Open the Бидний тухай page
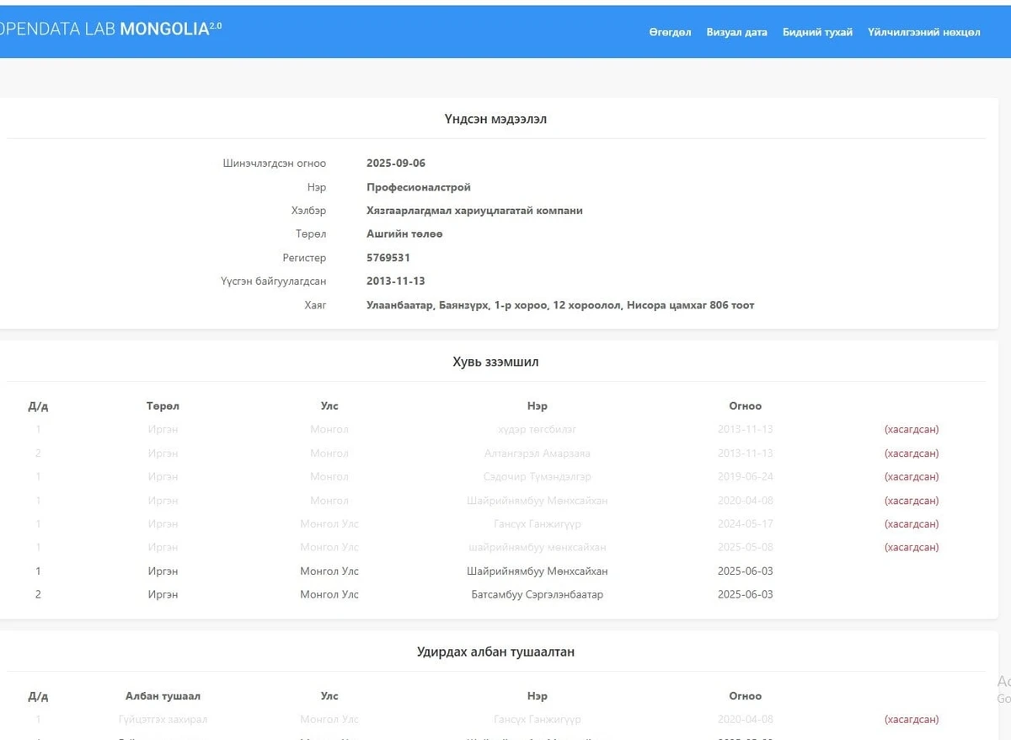 coord(817,33)
